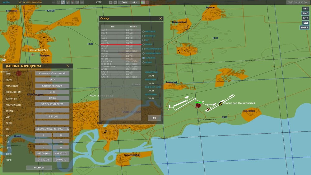Click the 115.8 MHz KN beacon circle
The width and height of the screenshot is (311, 175).
(199, 120)
